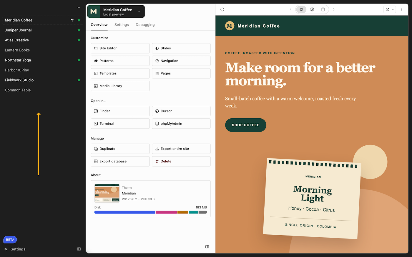Toggle preview panel icon at panel bottom
This screenshot has height=257, width=412.
[207, 247]
